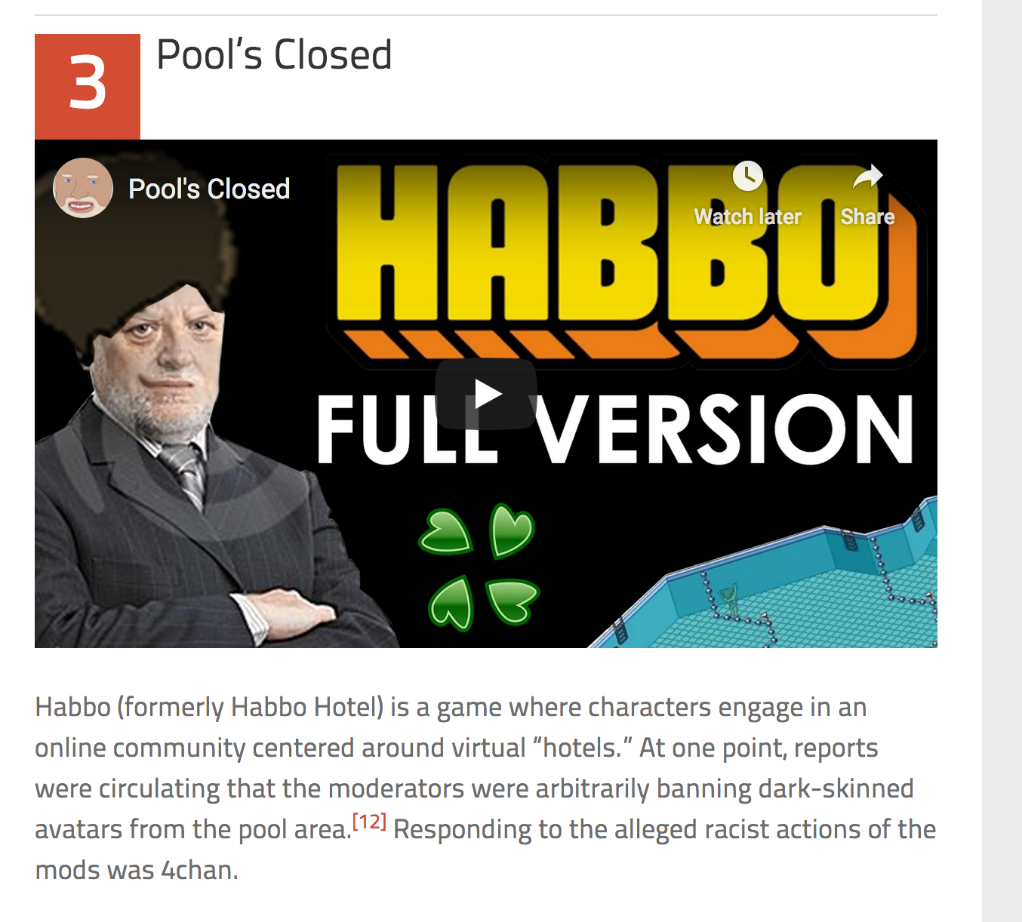Click the FULL VERSION text in video
This screenshot has width=1022, height=922.
615,429
